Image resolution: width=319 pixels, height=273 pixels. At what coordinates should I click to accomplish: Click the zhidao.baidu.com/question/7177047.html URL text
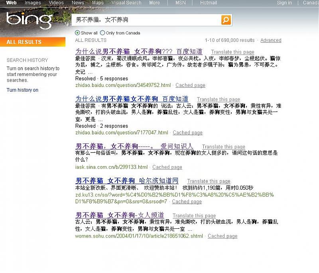tap(122, 133)
